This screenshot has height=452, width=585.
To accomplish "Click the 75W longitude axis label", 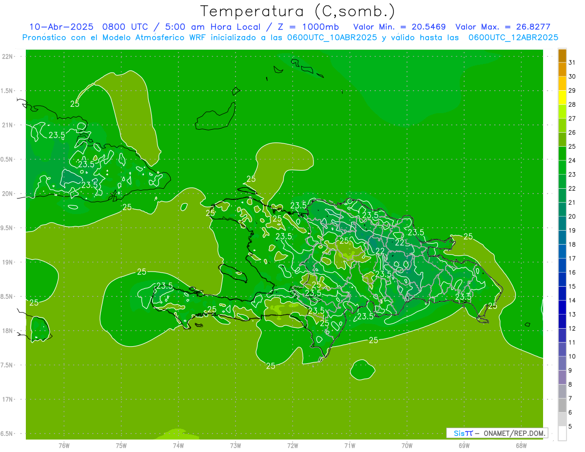I will [x=121, y=445].
